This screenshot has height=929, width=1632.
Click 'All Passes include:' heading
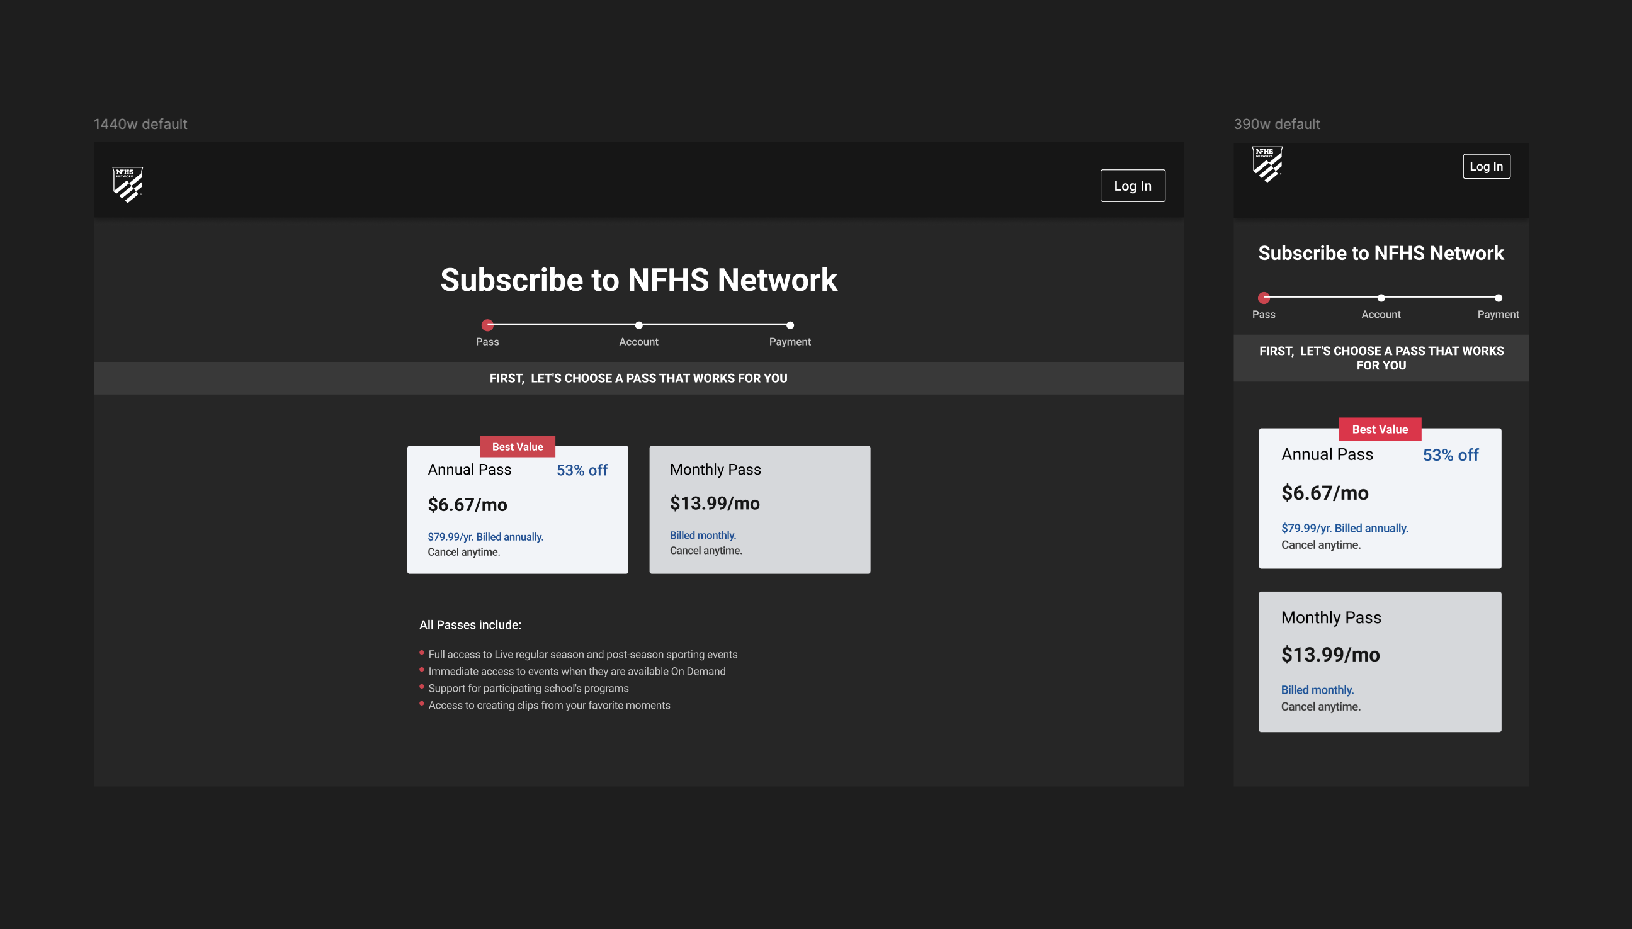470,625
